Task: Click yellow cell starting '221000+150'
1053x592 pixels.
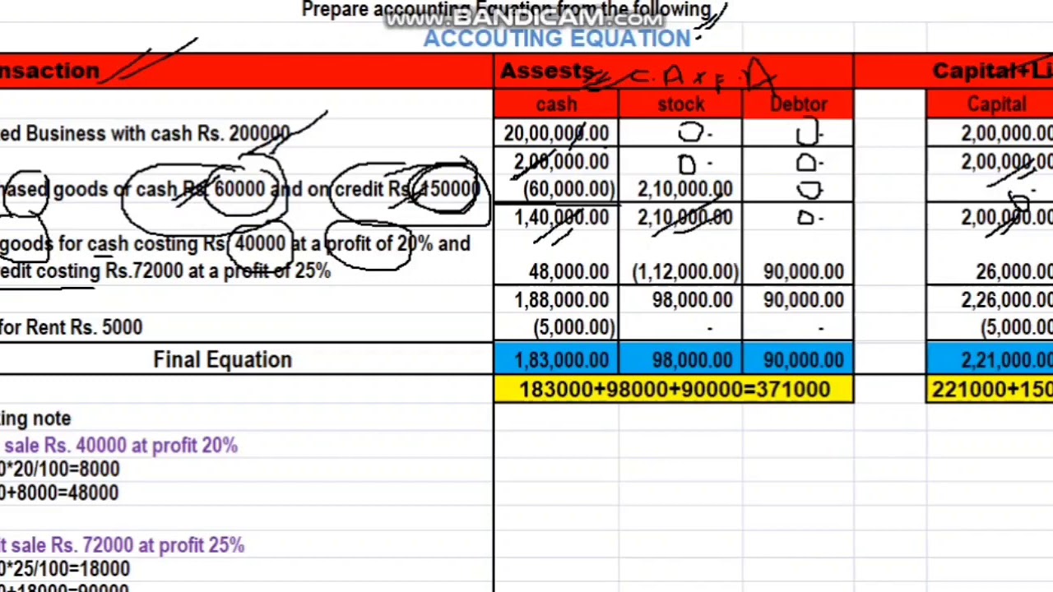Action: (990, 389)
